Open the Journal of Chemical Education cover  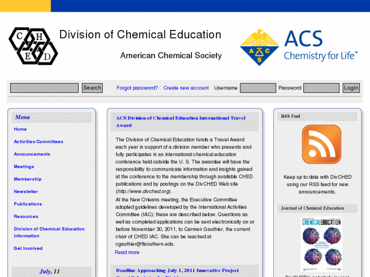click(x=321, y=244)
